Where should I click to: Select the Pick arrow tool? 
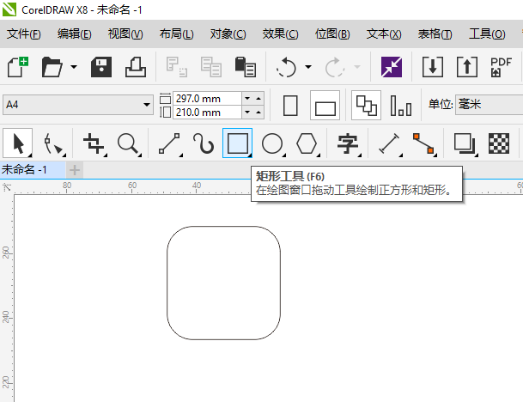(x=20, y=143)
